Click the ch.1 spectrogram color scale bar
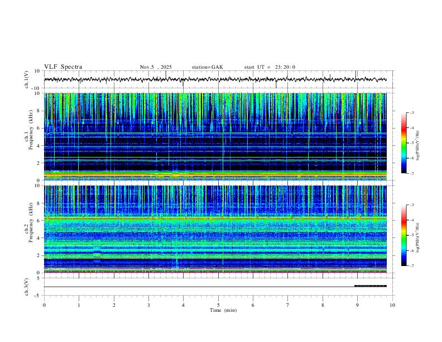Viewport: 442px width, 342px height. point(403,143)
